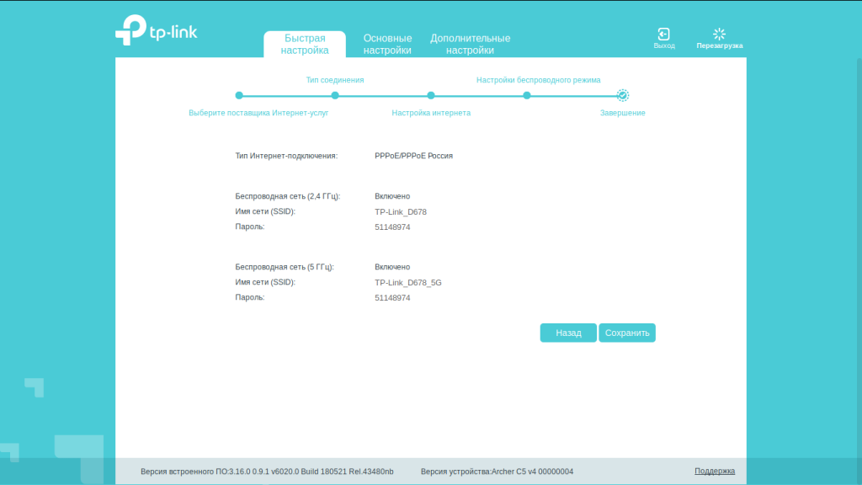Click the Тип соединения step label
The image size is (862, 485).
tap(335, 80)
